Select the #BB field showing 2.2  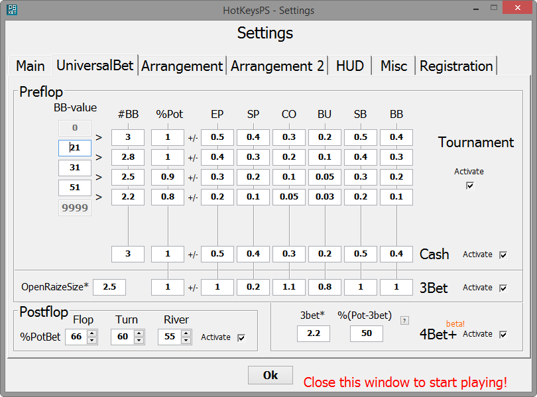(128, 197)
